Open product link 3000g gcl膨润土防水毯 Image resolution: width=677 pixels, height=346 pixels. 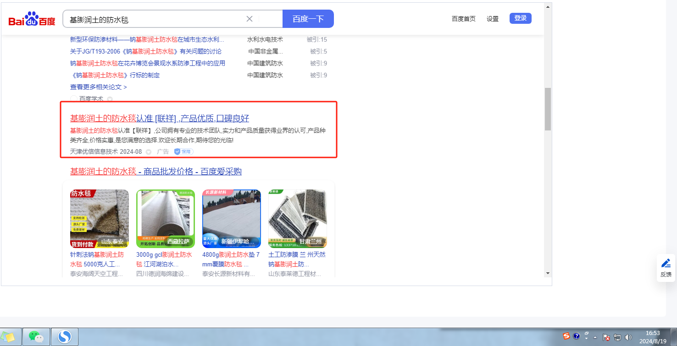pyautogui.click(x=164, y=259)
